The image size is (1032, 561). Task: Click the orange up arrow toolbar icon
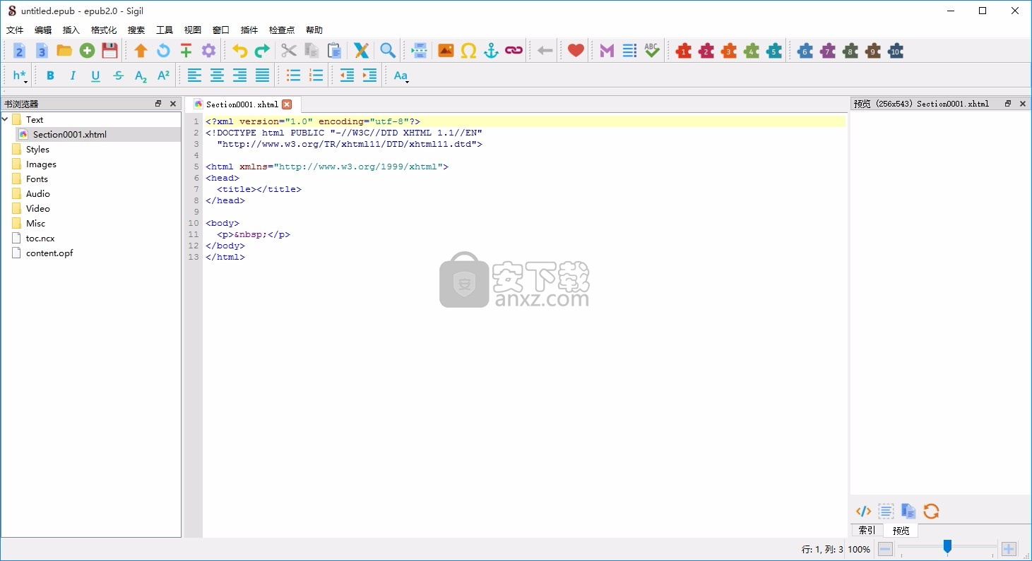click(x=141, y=51)
